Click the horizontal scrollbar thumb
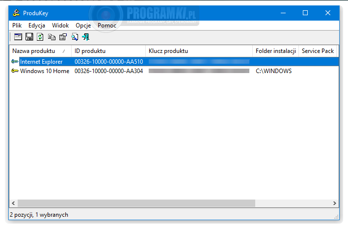Image resolution: width=348 pixels, height=228 pixels. click(x=136, y=203)
